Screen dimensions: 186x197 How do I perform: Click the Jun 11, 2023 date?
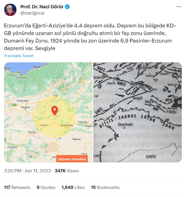pyautogui.click(x=38, y=171)
